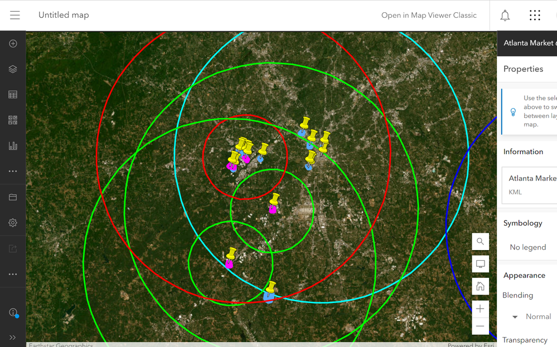Viewport: 557px width, 347px height.
Task: Open the info icon with blue dot
Action: click(13, 312)
